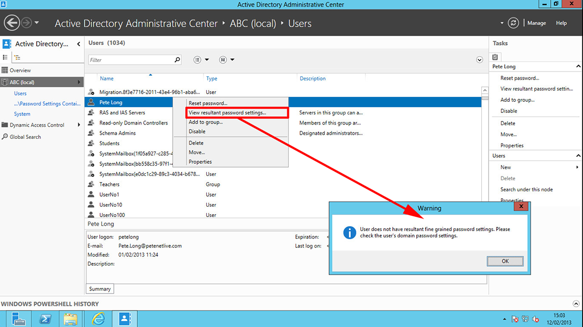This screenshot has width=583, height=327.
Task: Select Read-only Domain Controllers group
Action: [134, 123]
